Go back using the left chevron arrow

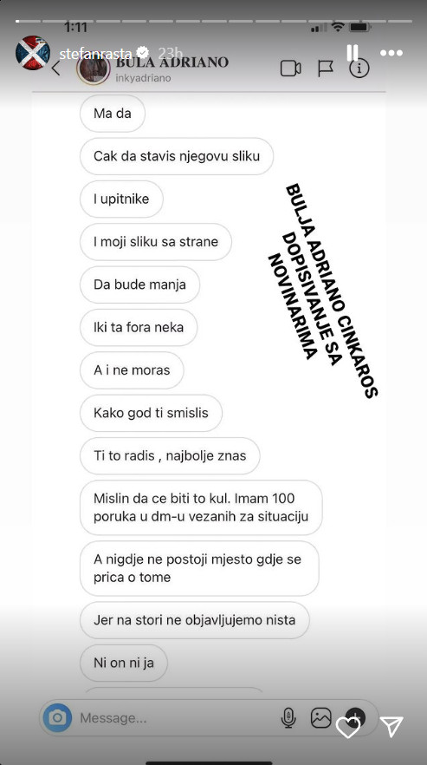tap(56, 69)
